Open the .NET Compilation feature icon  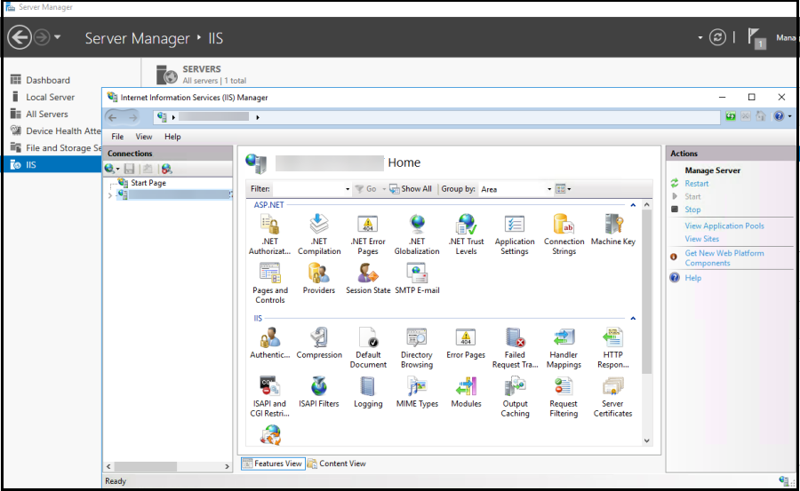pyautogui.click(x=319, y=233)
